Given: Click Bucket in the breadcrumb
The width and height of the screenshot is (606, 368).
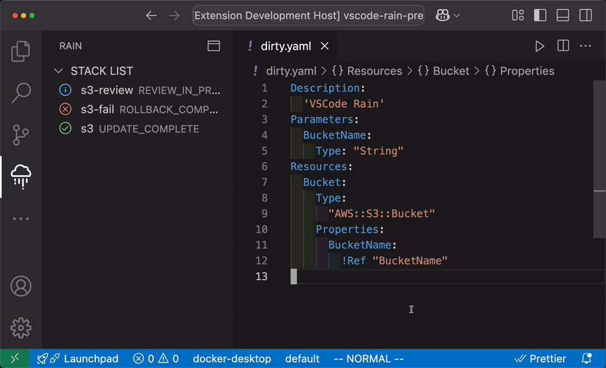Looking at the screenshot, I should 451,71.
